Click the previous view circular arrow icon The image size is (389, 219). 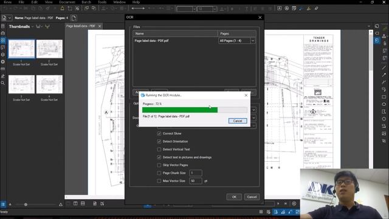point(294,204)
